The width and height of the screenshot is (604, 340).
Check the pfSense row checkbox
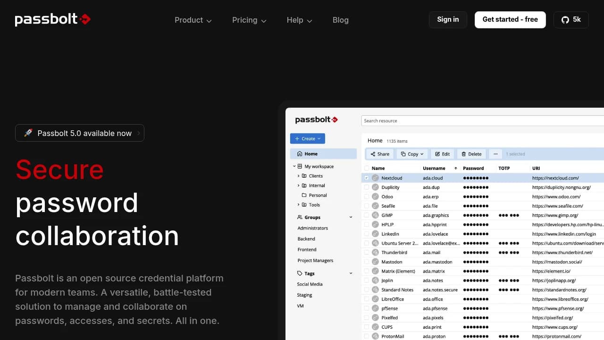pos(367,308)
